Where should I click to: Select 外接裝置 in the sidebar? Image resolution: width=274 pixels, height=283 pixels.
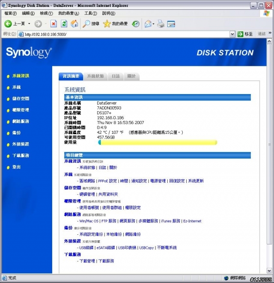pos(21,144)
